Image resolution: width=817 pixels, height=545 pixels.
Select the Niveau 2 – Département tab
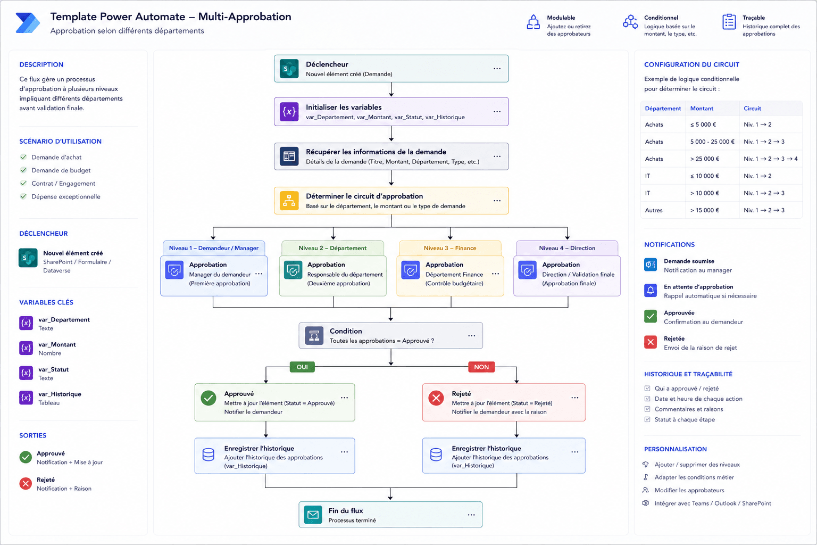click(x=332, y=248)
